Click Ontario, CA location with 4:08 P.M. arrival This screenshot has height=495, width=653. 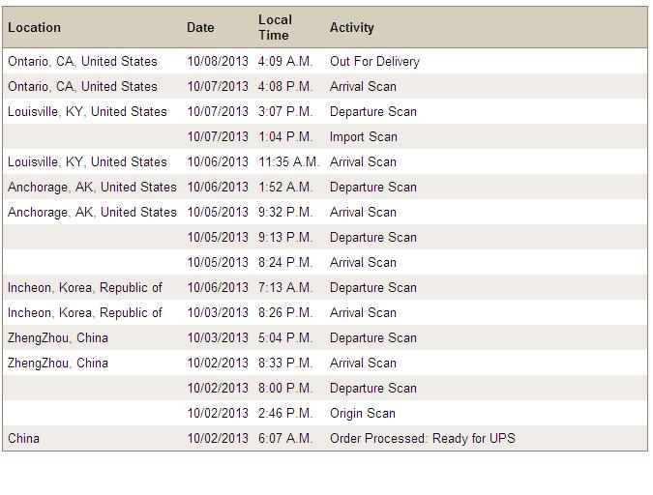(82, 87)
